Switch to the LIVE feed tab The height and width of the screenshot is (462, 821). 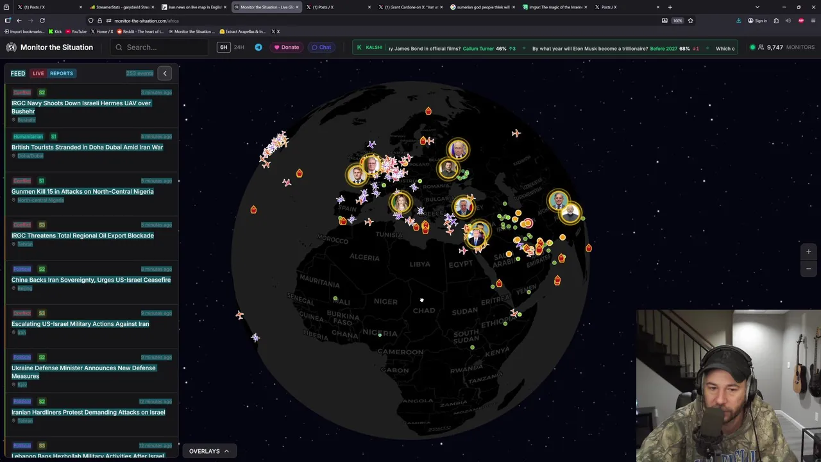[38, 73]
